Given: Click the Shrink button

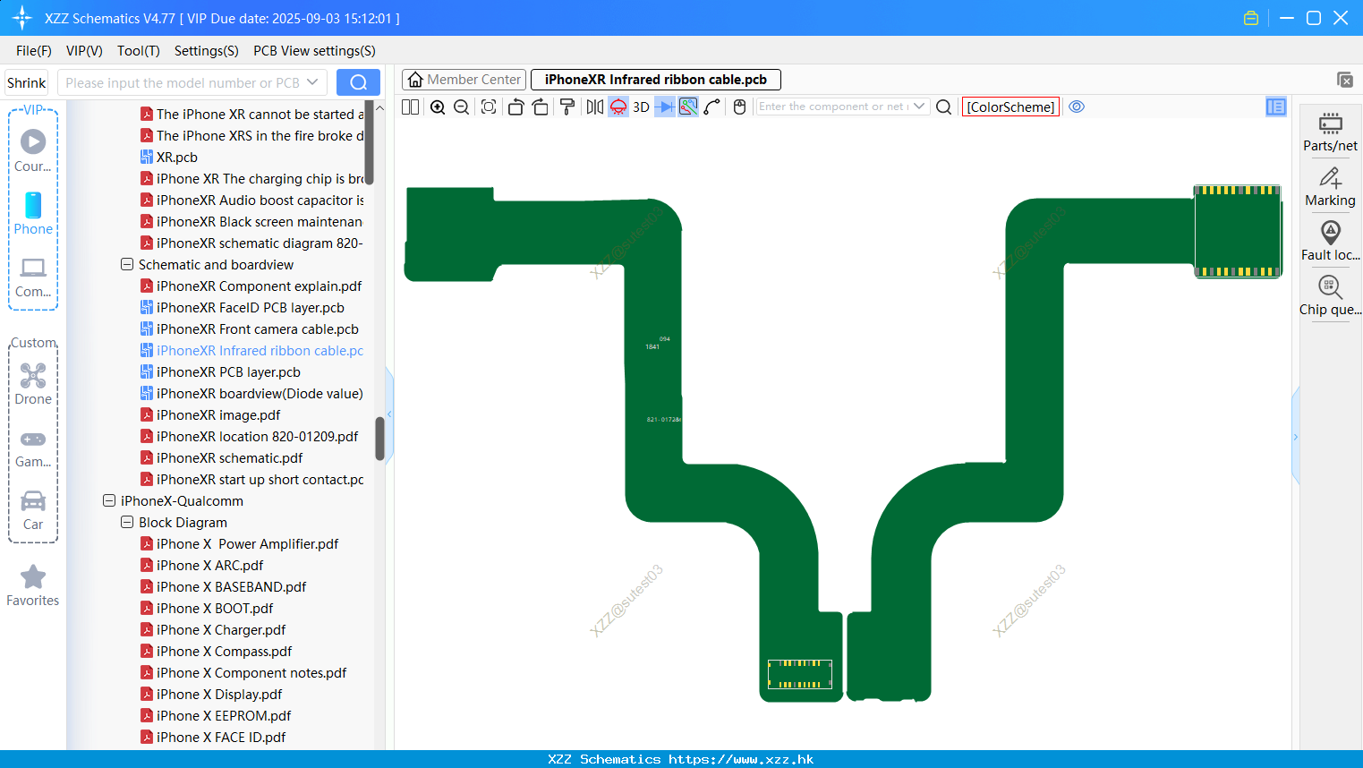Looking at the screenshot, I should pos(26,82).
